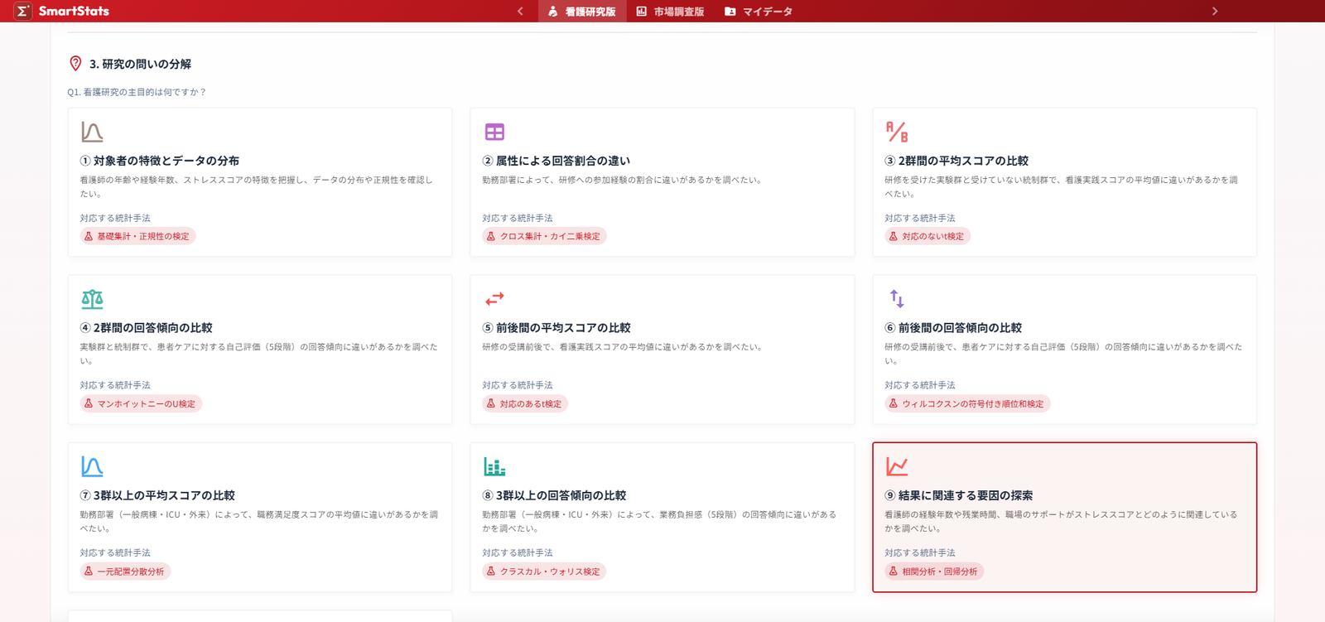Click the マンホイットニーのU検定 method tag
This screenshot has height=622, width=1325.
(x=141, y=404)
